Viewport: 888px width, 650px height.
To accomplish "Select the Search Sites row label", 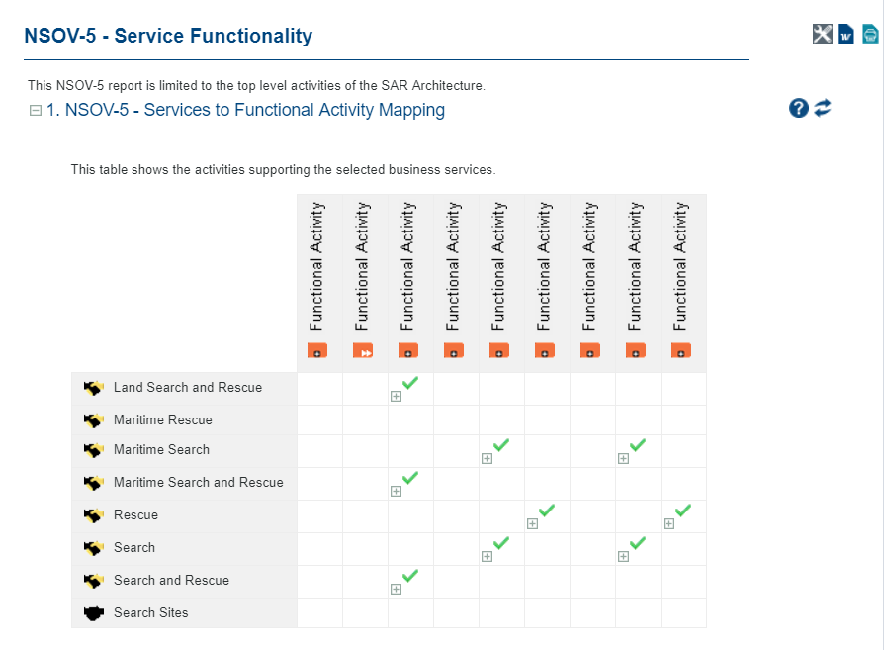I will pos(150,613).
